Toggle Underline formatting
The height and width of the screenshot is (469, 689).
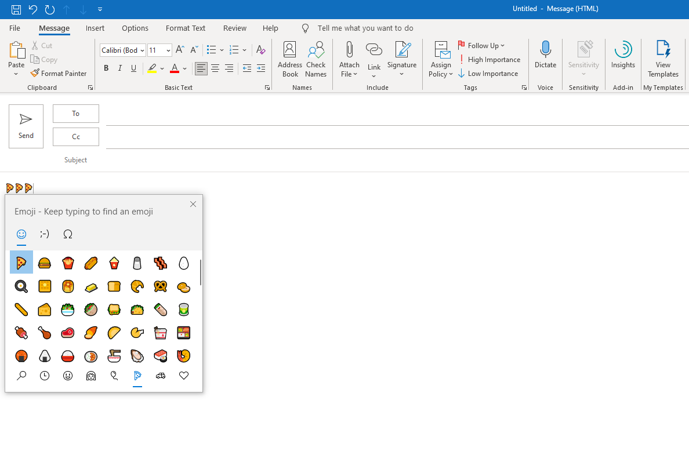coord(133,68)
